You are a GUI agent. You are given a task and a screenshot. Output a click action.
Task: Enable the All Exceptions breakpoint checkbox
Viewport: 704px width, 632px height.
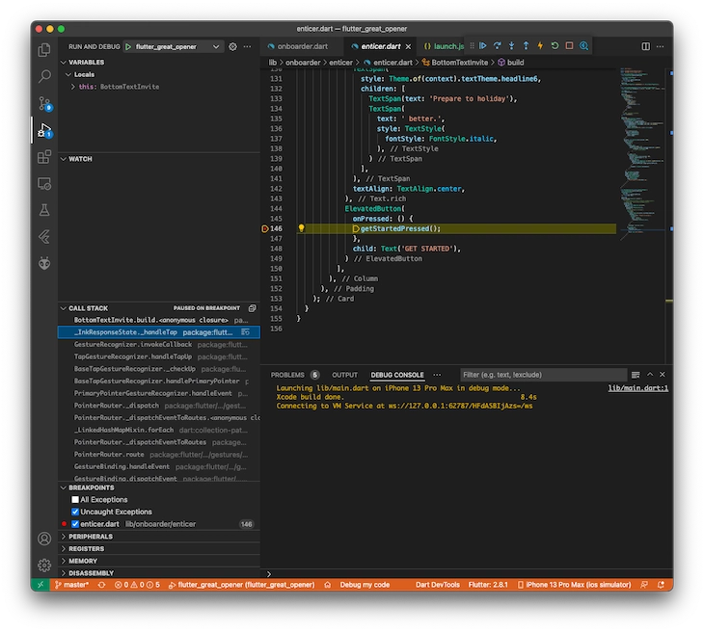tap(75, 500)
